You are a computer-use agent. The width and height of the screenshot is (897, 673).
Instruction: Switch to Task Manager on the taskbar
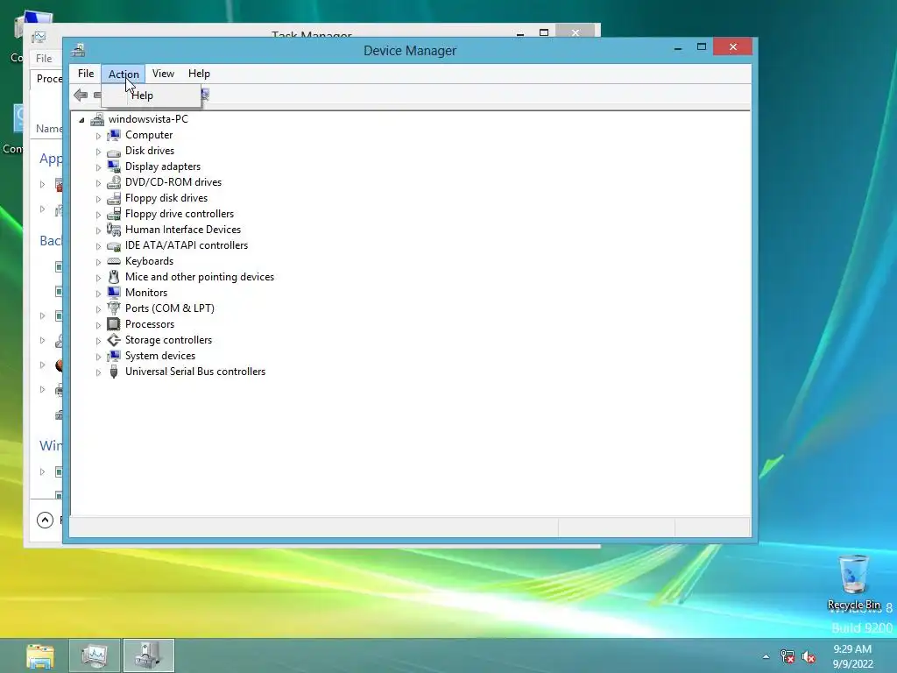tap(95, 655)
